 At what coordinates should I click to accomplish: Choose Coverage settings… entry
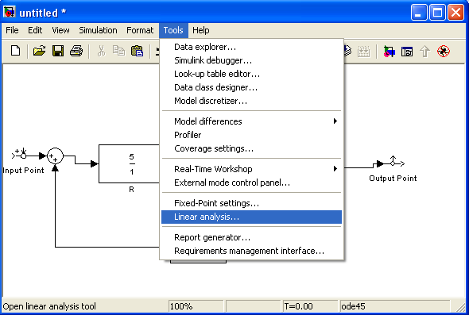tap(251, 148)
